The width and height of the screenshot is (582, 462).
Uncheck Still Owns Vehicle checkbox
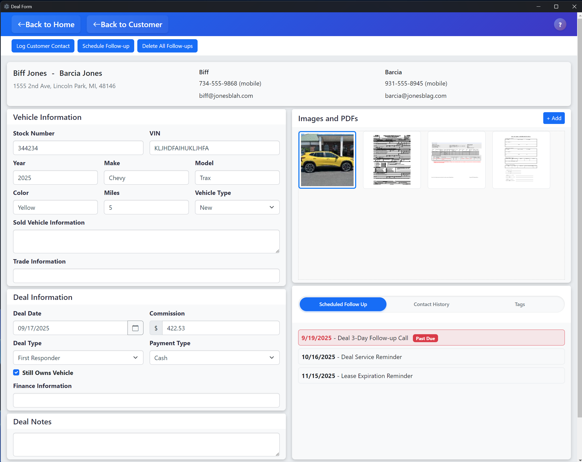click(x=16, y=372)
